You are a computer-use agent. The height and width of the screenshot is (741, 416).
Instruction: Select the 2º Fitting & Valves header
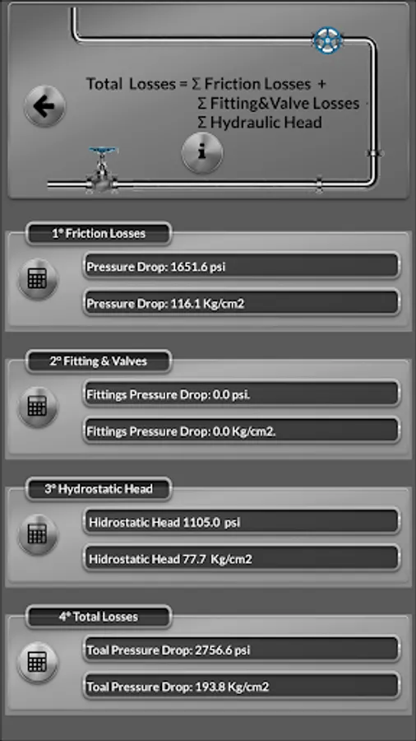click(x=99, y=361)
